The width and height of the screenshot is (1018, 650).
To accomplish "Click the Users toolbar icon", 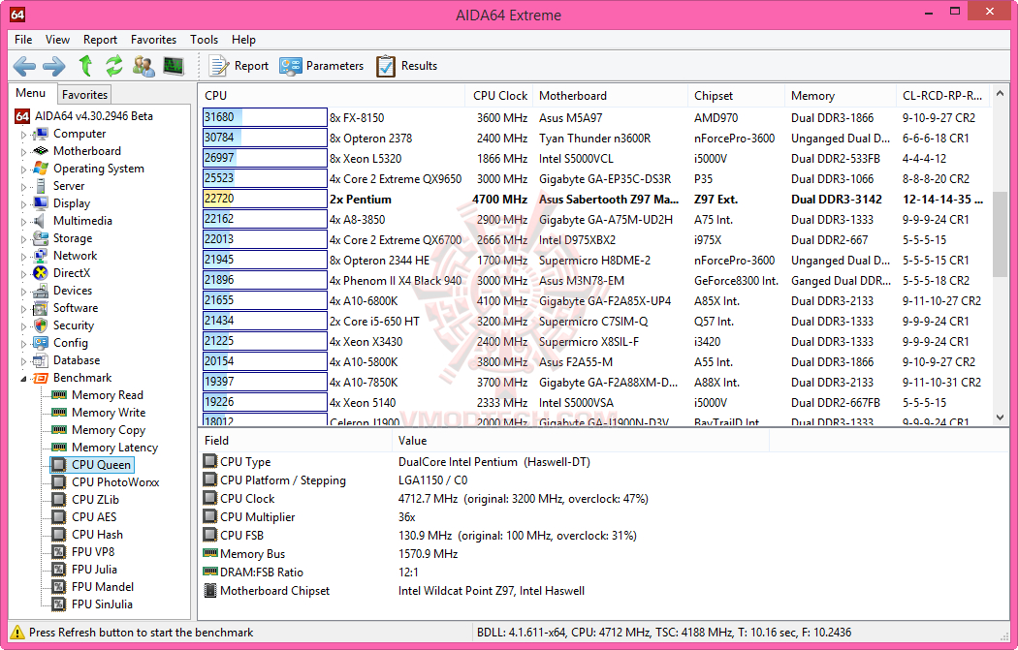I will coord(143,66).
